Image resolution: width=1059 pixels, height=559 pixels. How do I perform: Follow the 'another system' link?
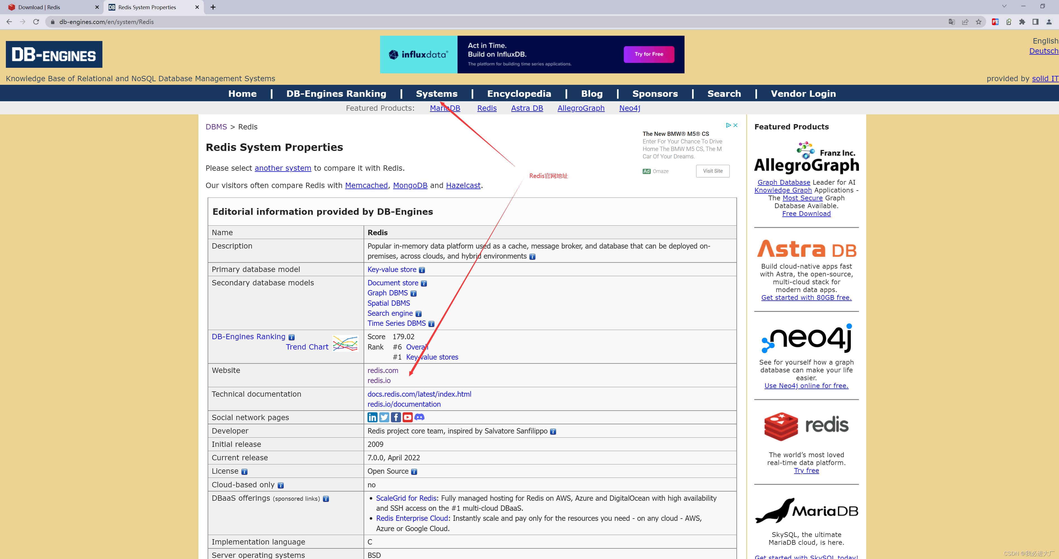283,168
